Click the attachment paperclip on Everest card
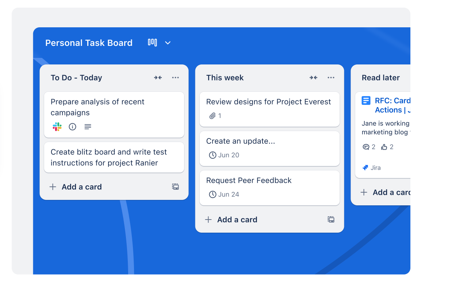The height and width of the screenshot is (284, 467). 213,116
